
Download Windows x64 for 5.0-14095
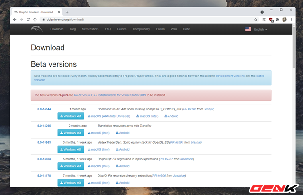tap(71, 133)
